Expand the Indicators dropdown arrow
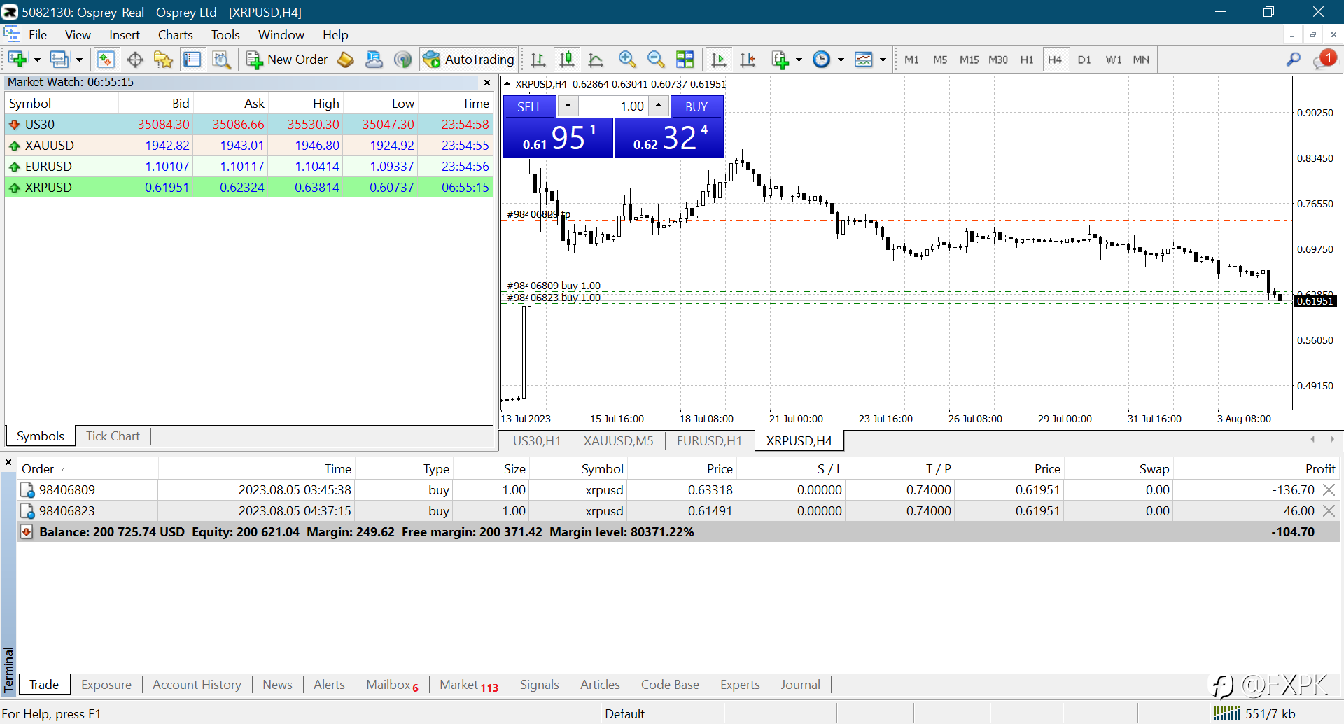The image size is (1344, 724). [799, 60]
